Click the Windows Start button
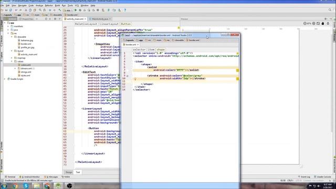Viewport: 336px width, 189px height. [4, 186]
